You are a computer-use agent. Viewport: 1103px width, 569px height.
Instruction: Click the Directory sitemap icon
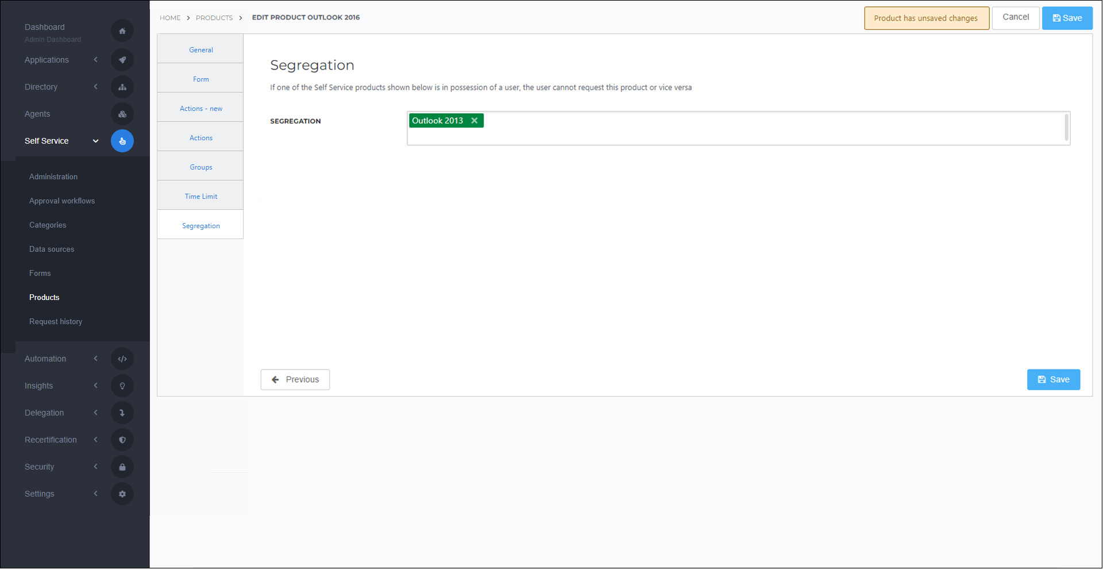(x=122, y=87)
